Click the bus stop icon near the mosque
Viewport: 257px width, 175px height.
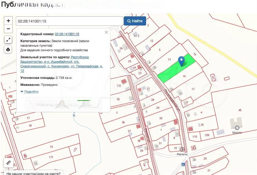coord(183,165)
